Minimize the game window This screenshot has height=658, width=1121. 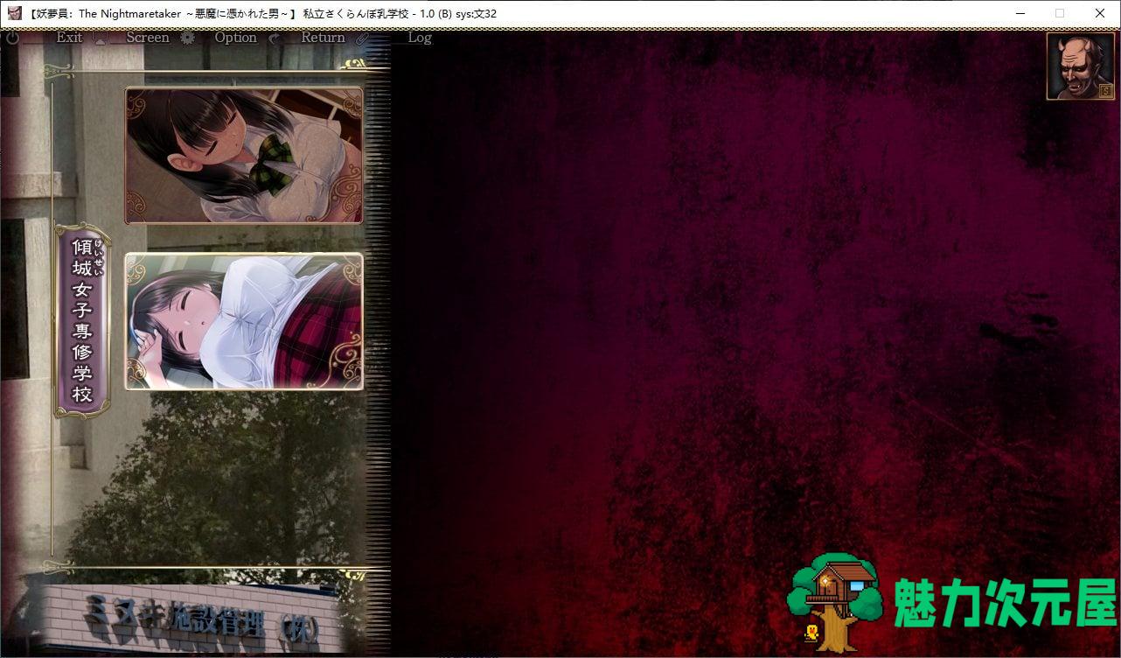coord(1020,13)
